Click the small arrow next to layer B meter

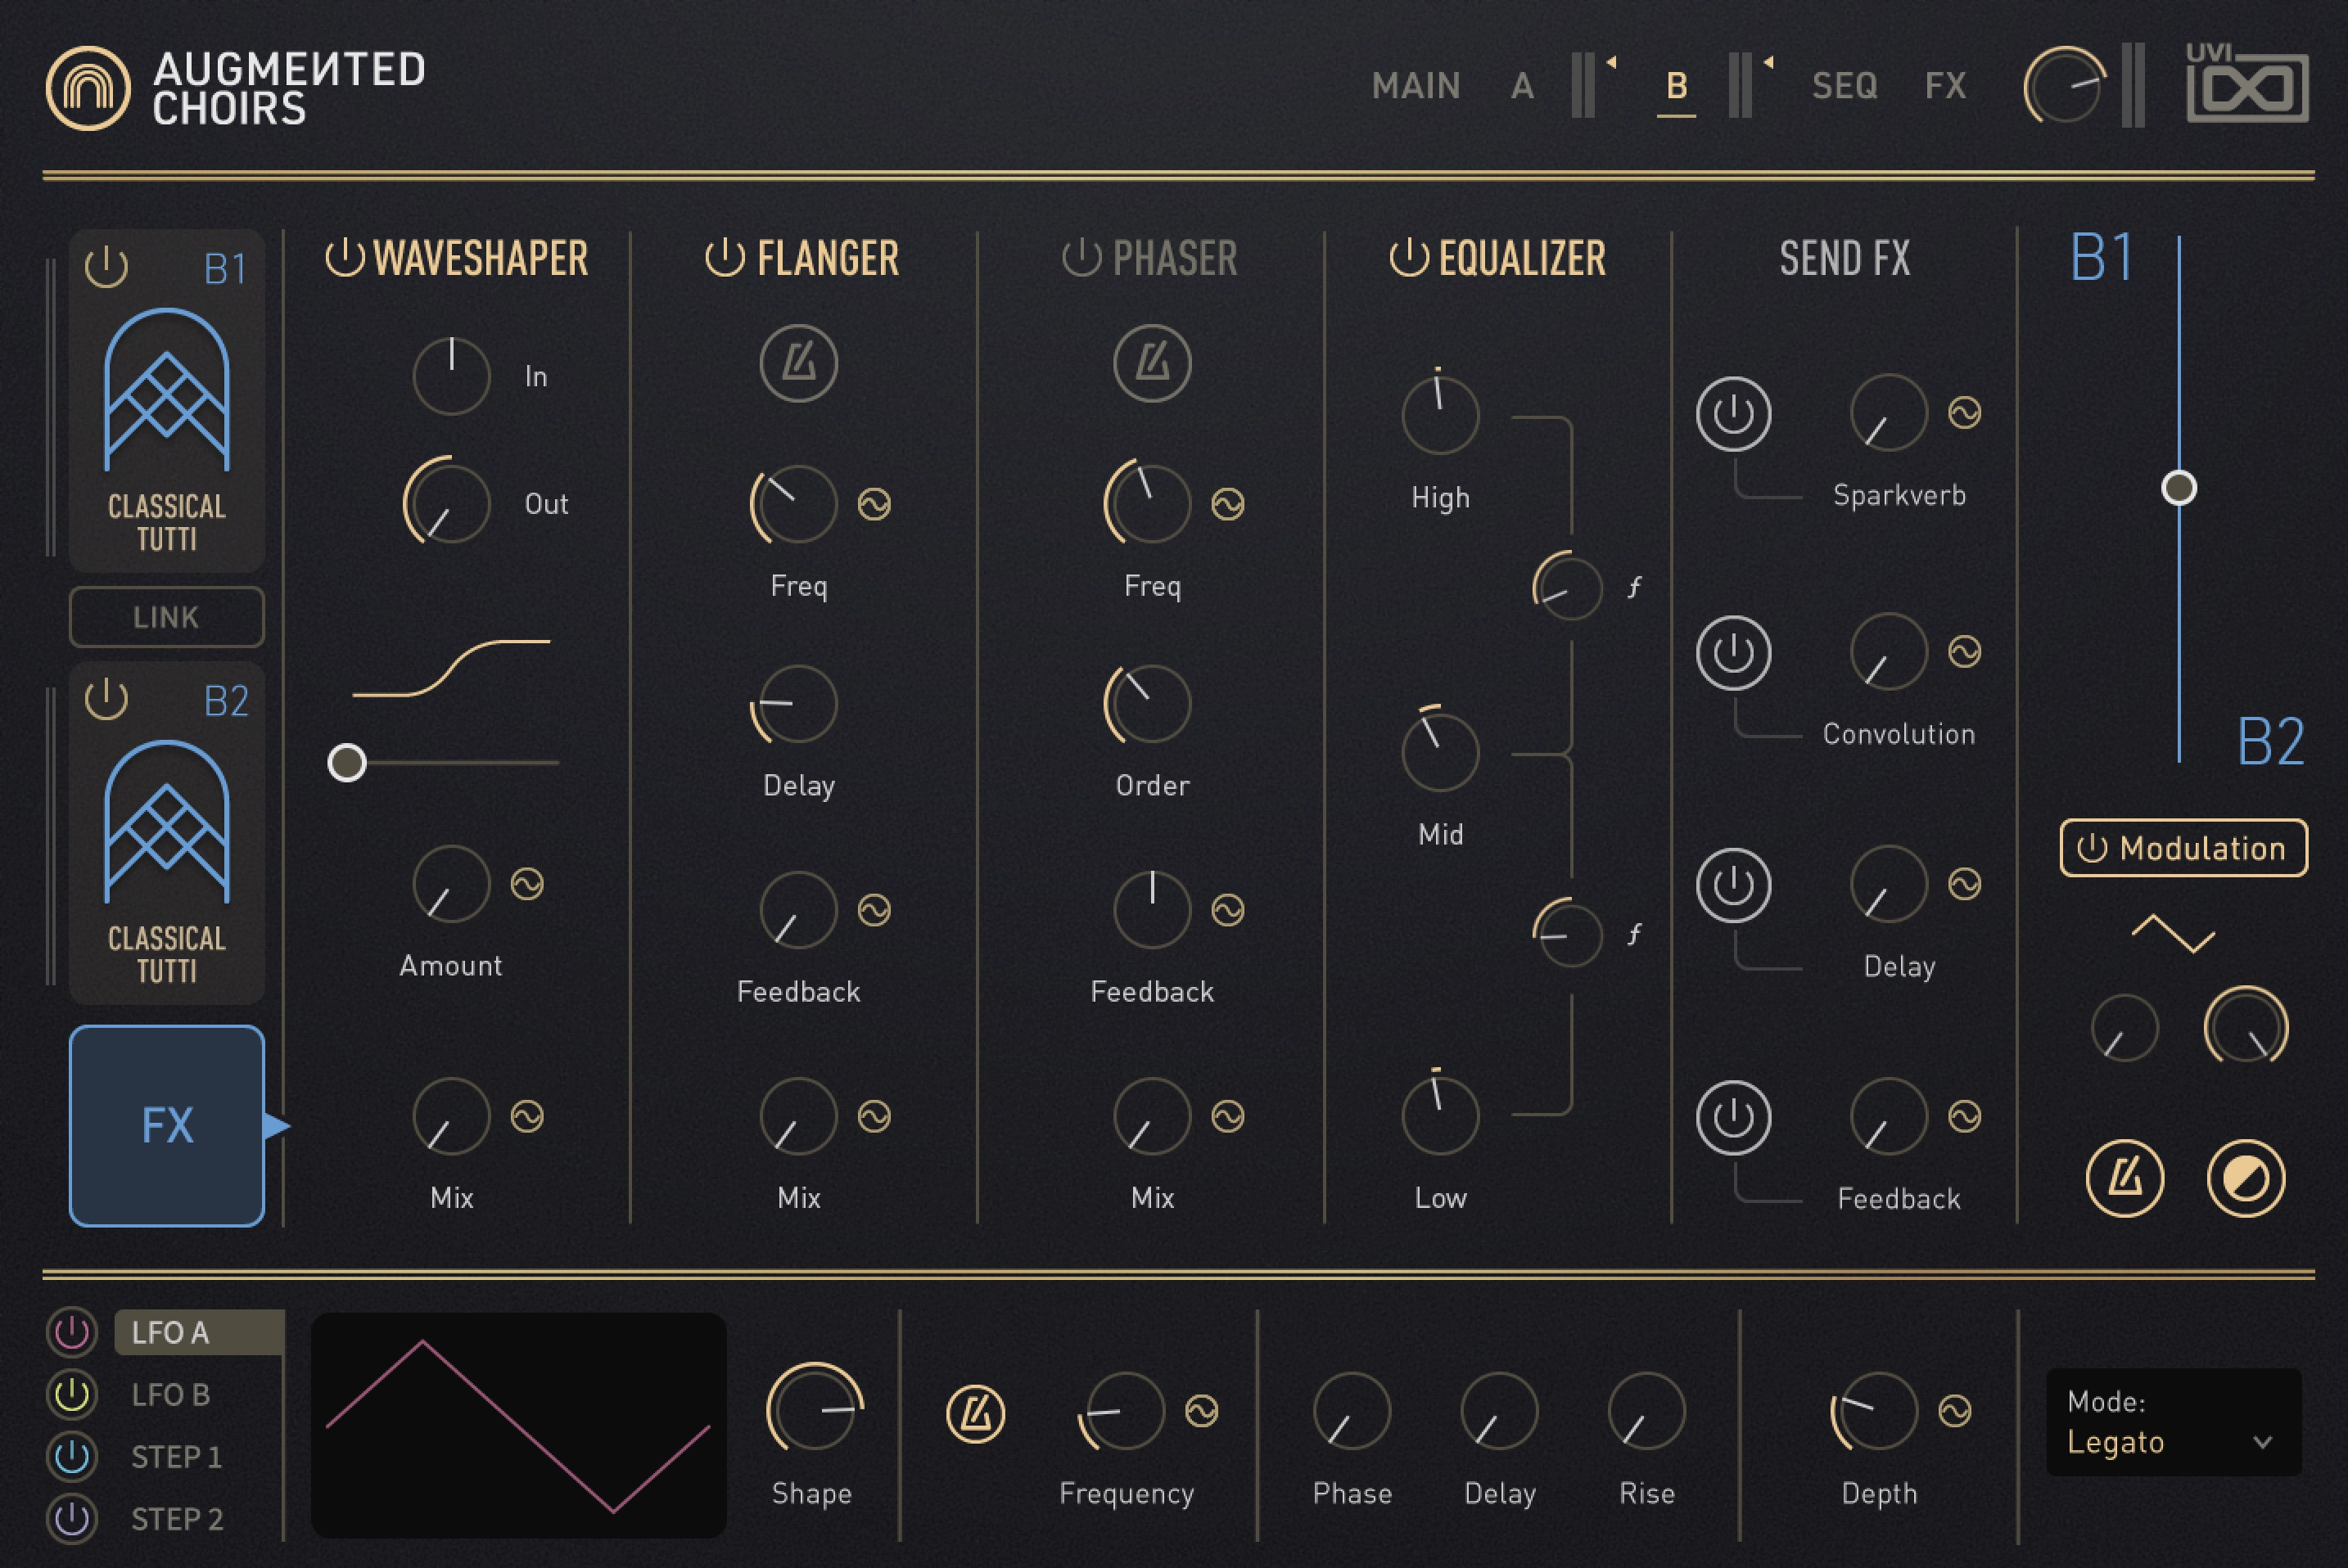point(1768,62)
